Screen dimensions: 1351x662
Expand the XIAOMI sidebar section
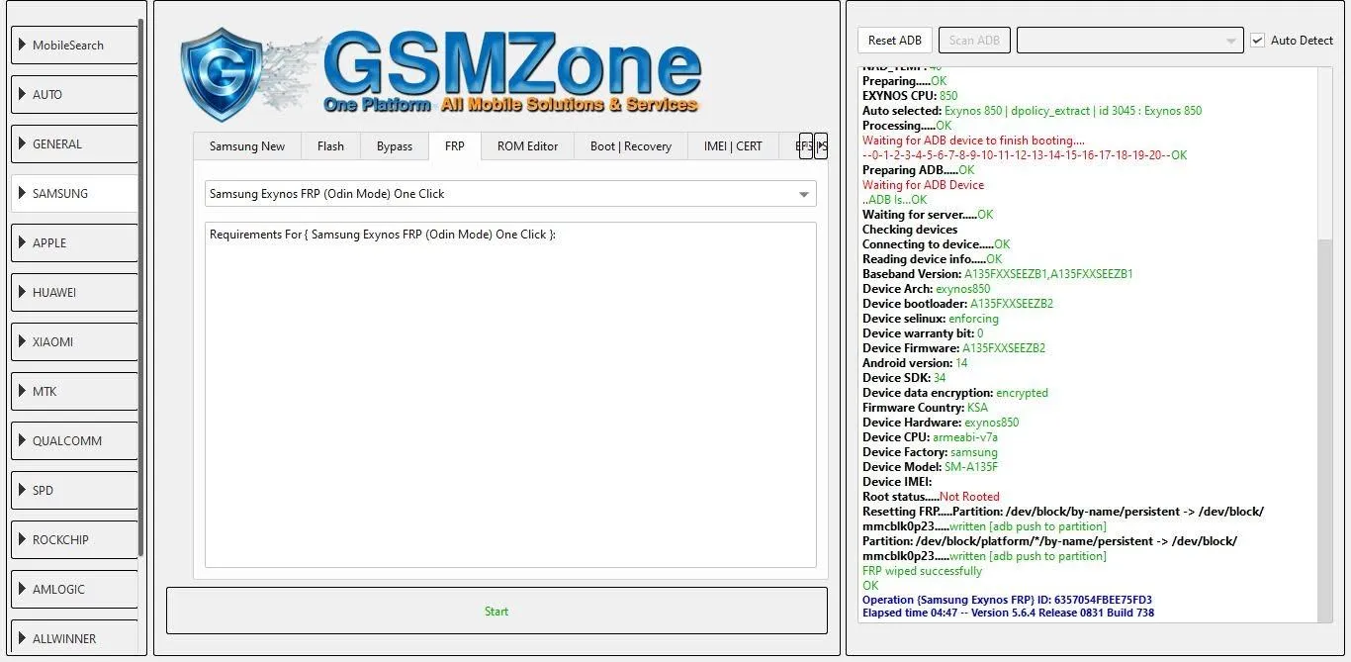point(74,342)
